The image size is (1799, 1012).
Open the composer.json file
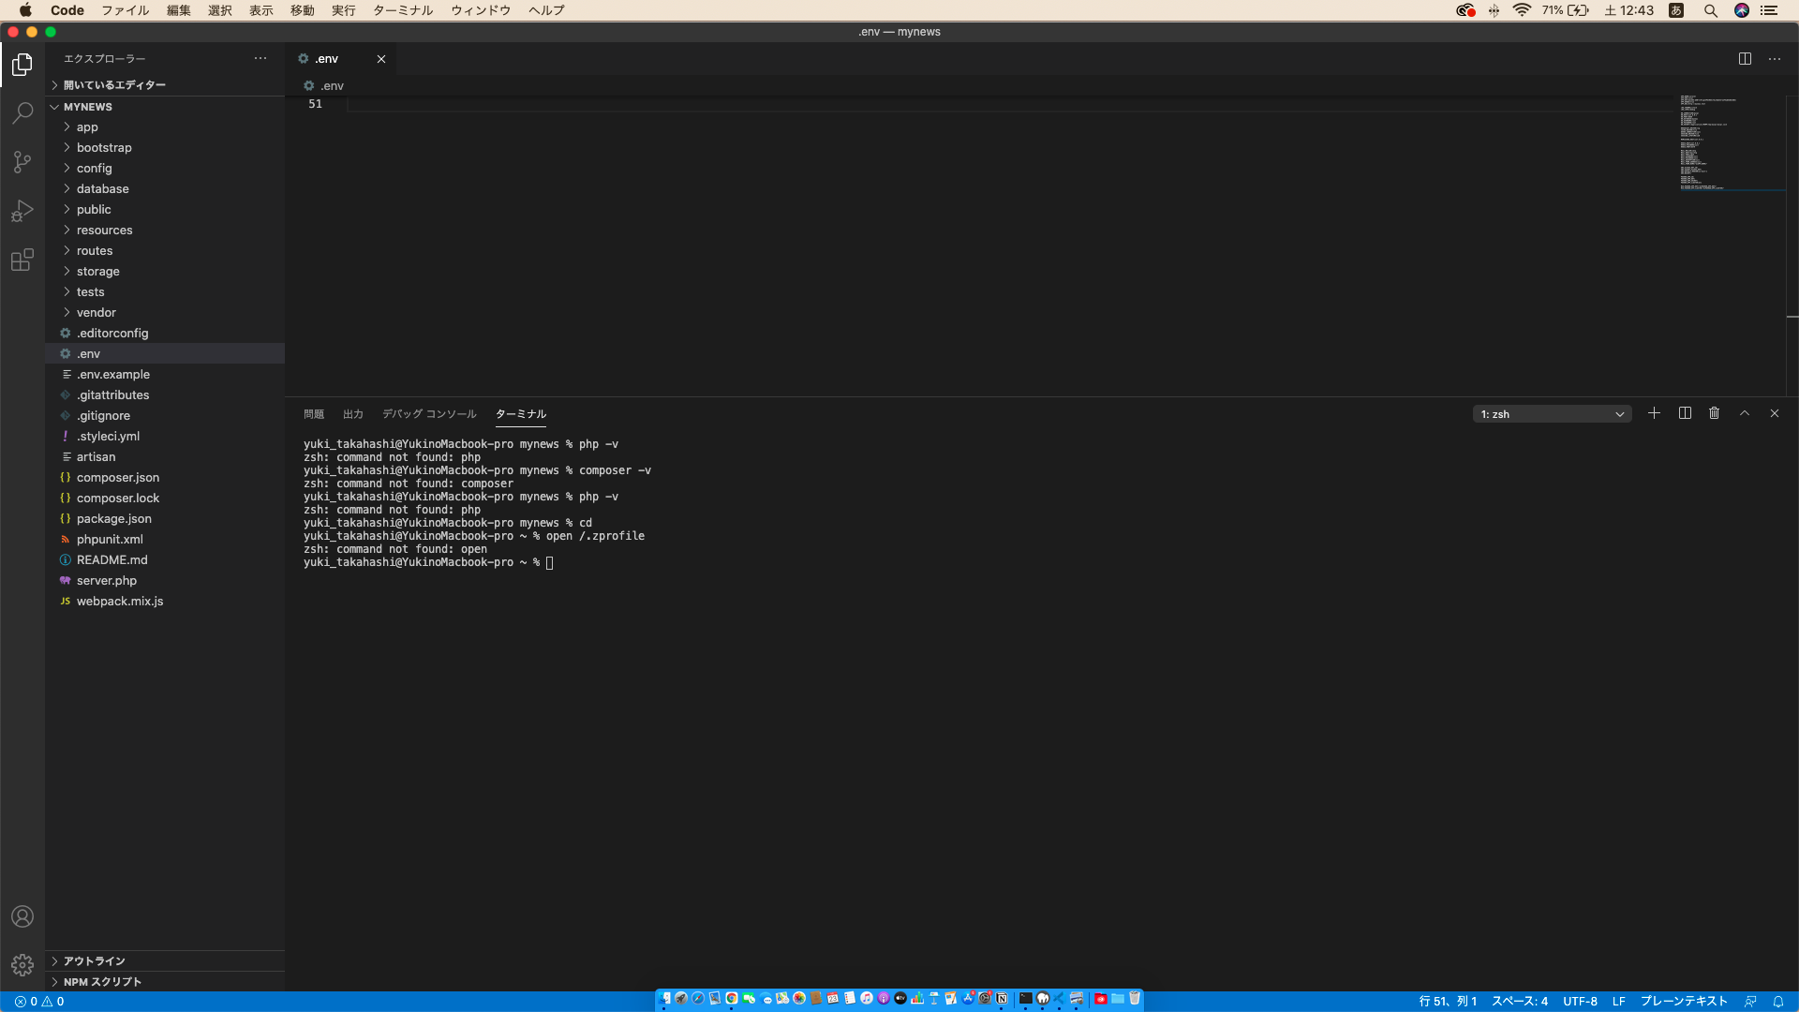coord(165,478)
